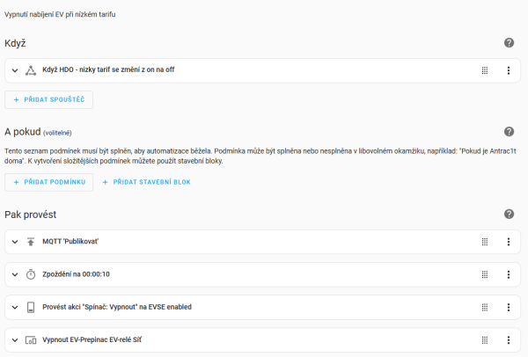This screenshot has height=357, width=528.
Task: Expand the Zpoždění na 00:00:10 action
Action: pos(15,274)
